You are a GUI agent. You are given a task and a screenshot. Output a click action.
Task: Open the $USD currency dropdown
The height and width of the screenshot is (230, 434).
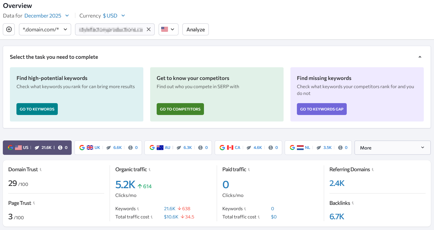pyautogui.click(x=113, y=16)
